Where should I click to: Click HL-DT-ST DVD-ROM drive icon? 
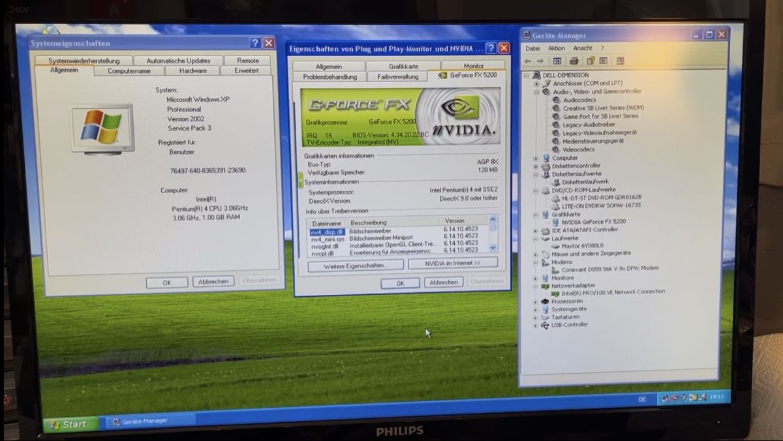pyautogui.click(x=556, y=198)
